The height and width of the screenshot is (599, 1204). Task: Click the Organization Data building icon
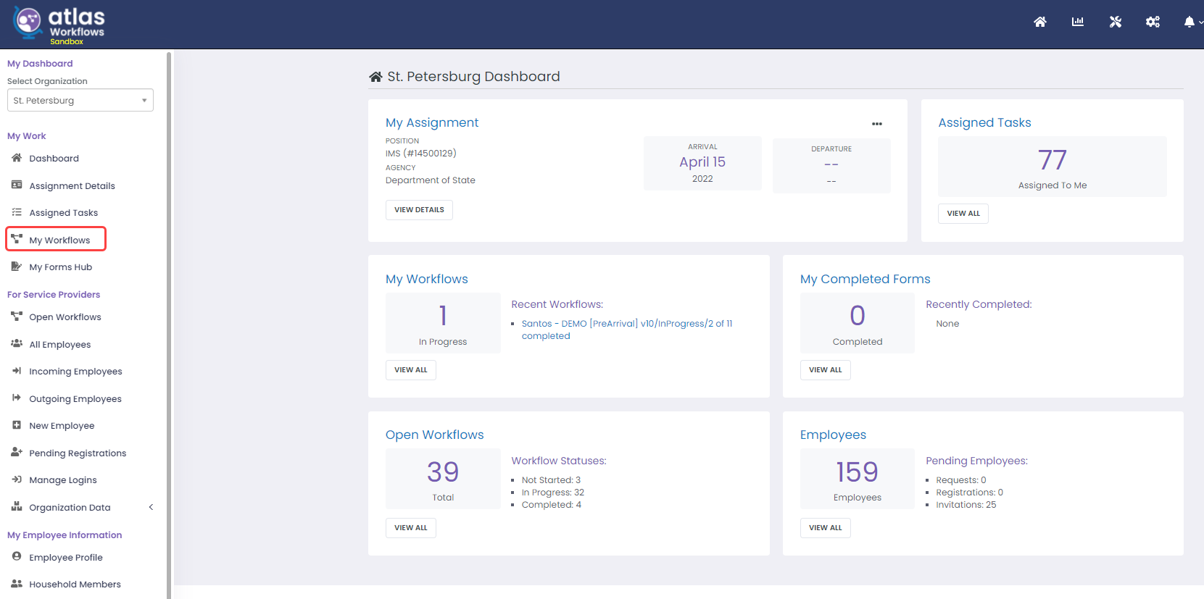[17, 507]
